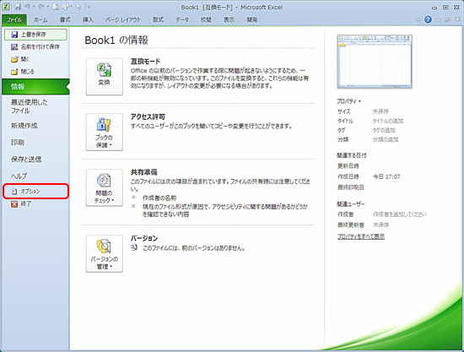The width and height of the screenshot is (464, 352).
Task: Click the 閉じる close workbook icon
Action: [x=14, y=72]
